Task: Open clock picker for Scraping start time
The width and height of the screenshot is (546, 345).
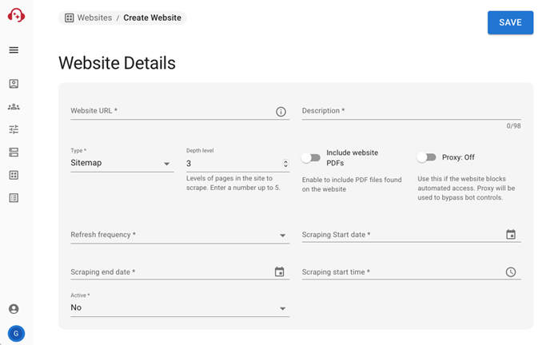Action: [x=511, y=272]
